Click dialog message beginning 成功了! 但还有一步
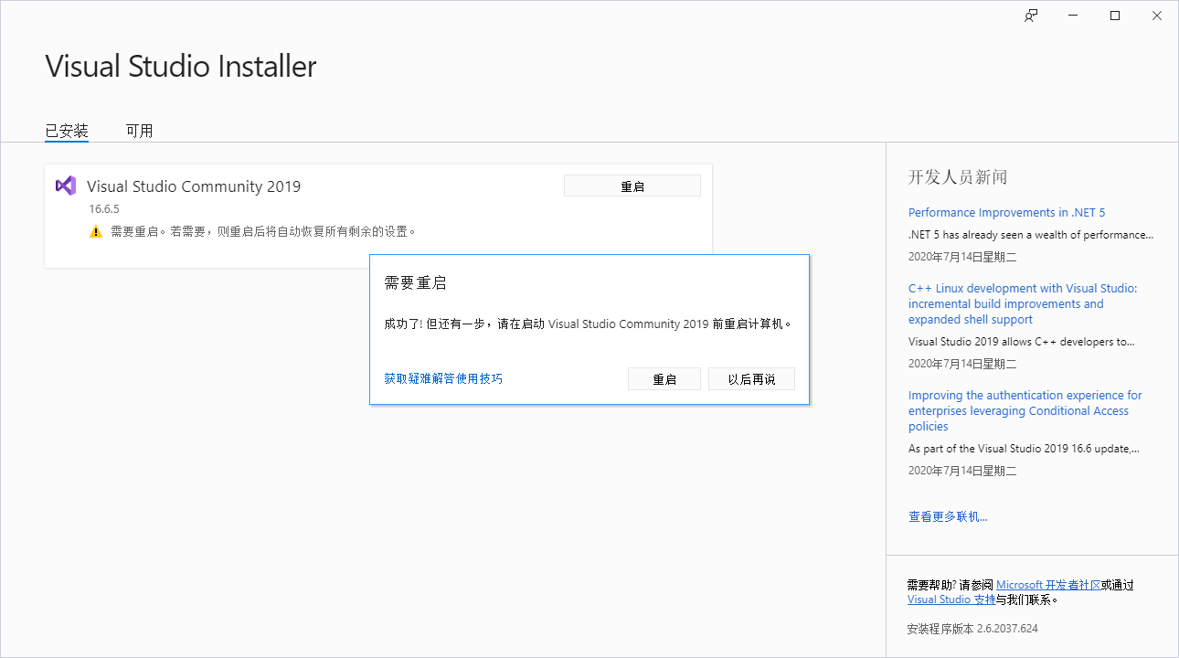1179x658 pixels. 588,324
